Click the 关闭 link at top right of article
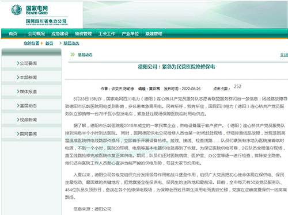This screenshot has width=288, height=215. 284,55
